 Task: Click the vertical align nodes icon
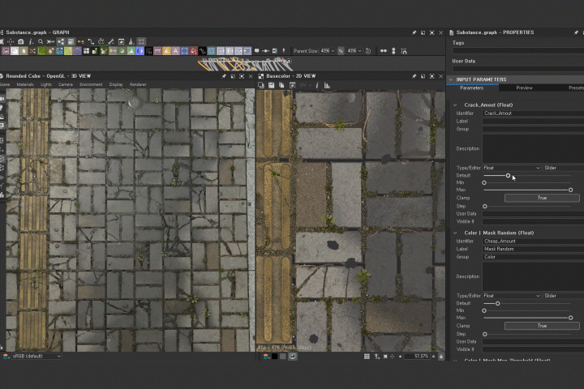393,51
